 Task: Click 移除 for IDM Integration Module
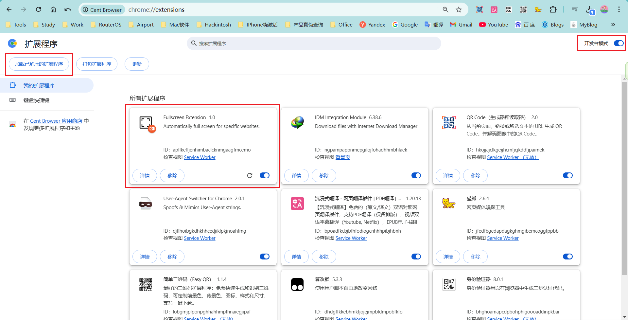coord(324,176)
